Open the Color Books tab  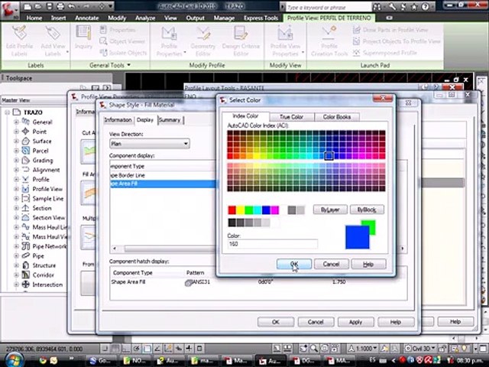[x=337, y=117]
